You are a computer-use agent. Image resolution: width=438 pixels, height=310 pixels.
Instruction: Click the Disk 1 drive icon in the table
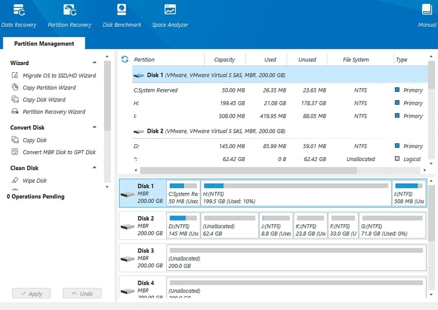(x=139, y=75)
